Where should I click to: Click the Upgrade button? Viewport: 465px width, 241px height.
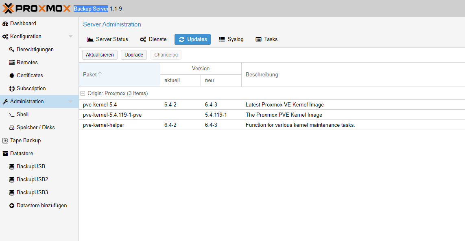pos(134,55)
